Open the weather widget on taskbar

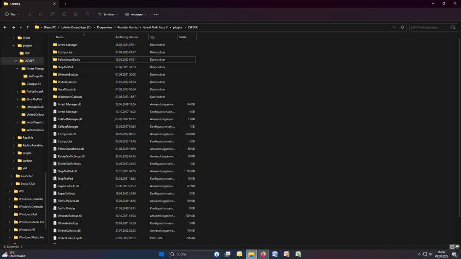[x=14, y=254]
